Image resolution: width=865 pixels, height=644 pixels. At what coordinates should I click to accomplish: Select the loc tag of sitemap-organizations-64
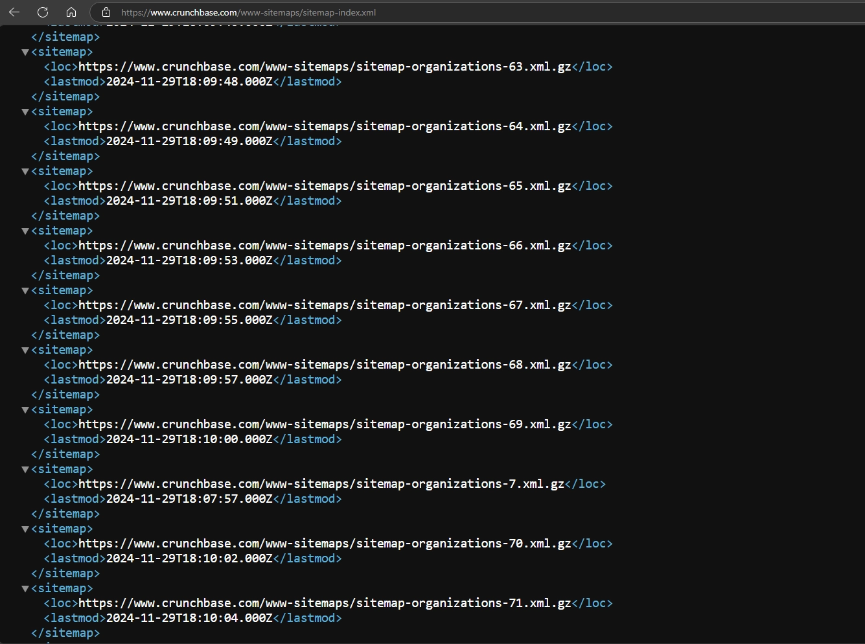pyautogui.click(x=60, y=126)
